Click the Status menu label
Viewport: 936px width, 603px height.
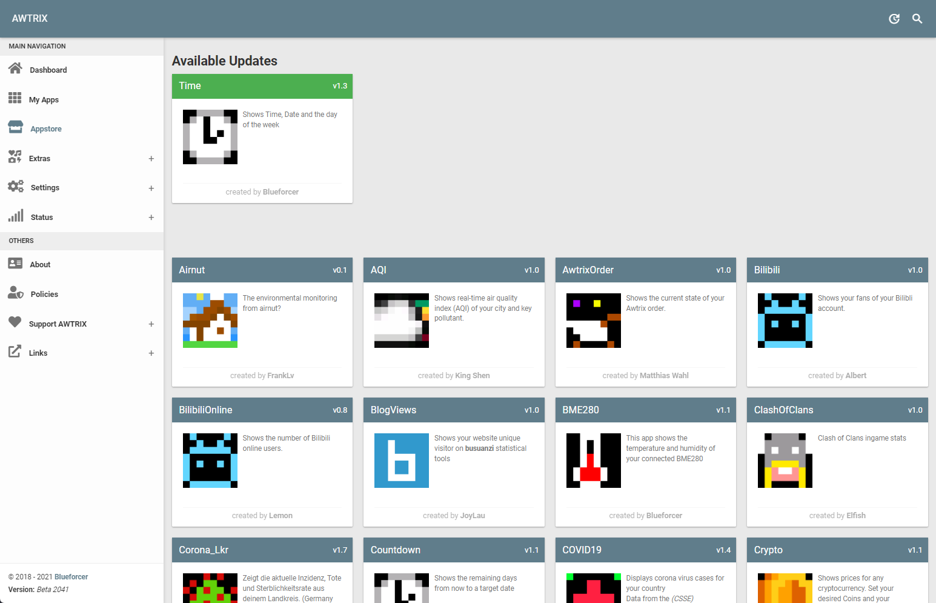coord(42,218)
